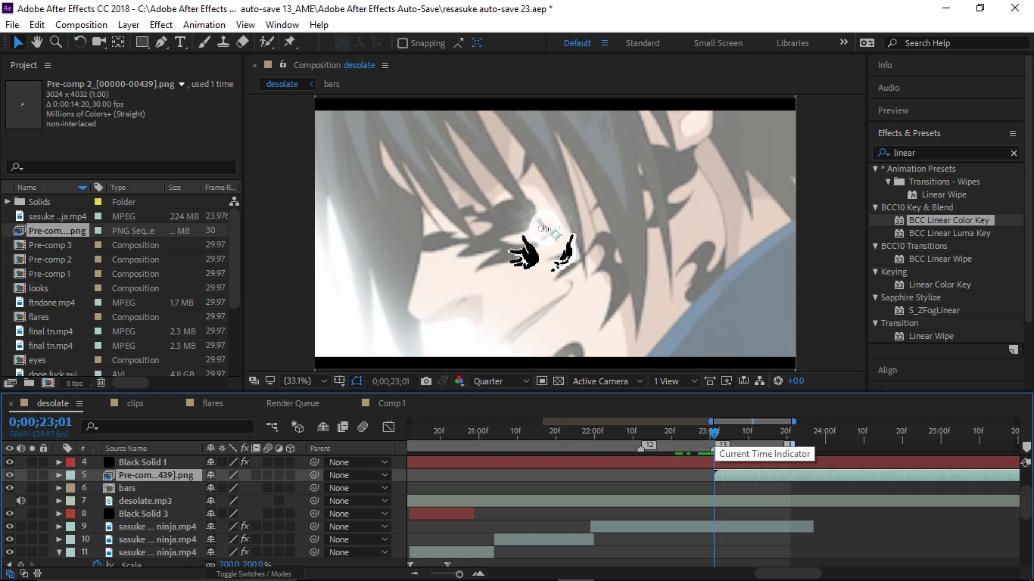Open the Animation menu
The width and height of the screenshot is (1034, 581).
pos(204,25)
